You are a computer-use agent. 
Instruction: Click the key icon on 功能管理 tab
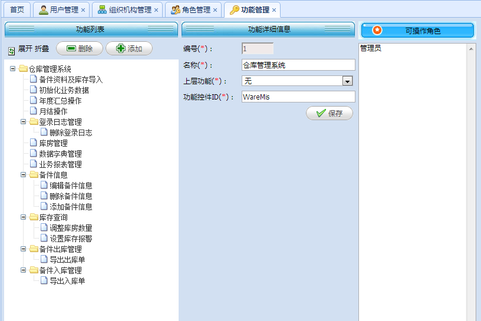click(235, 10)
